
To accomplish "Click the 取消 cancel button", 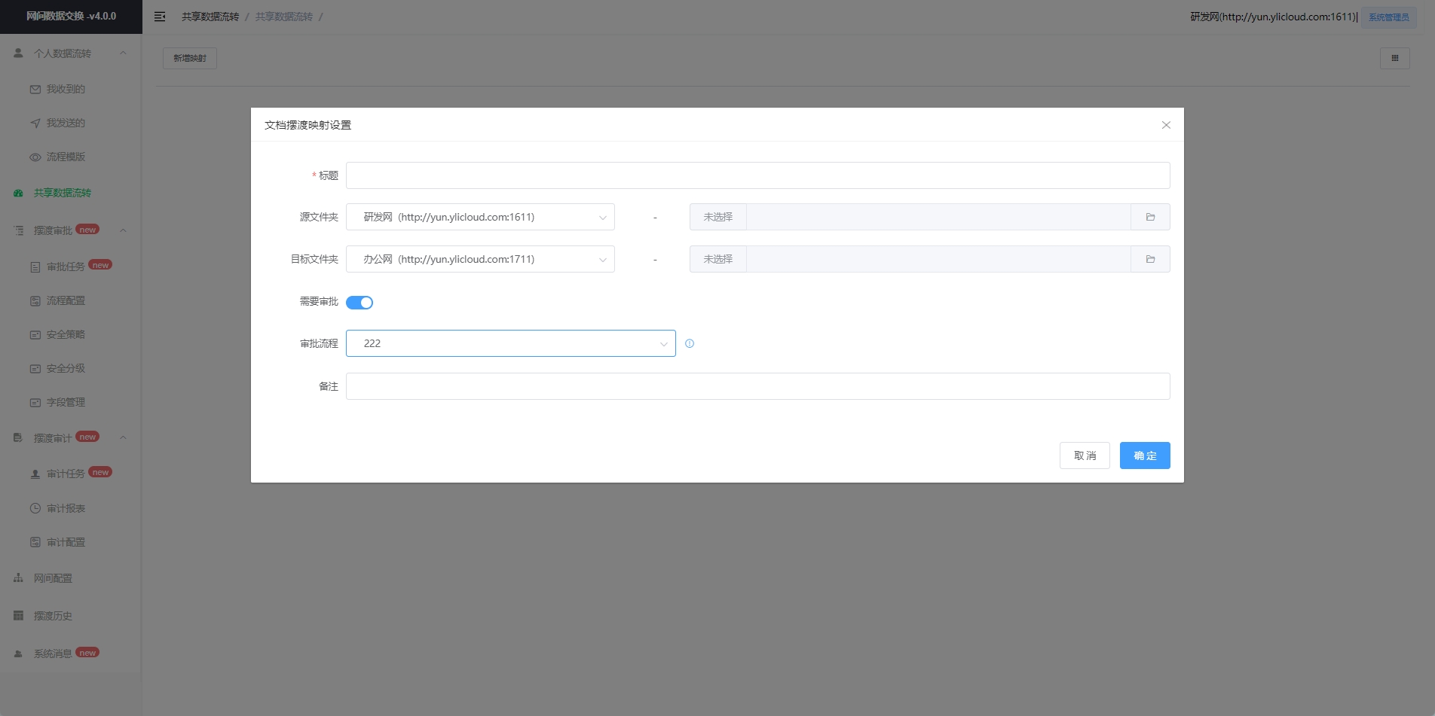I will click(x=1084, y=455).
